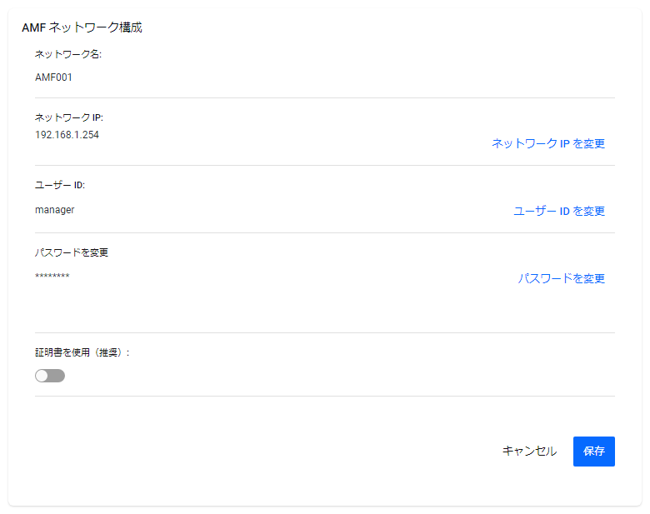Click the blue パスワードを変更 link
The height and width of the screenshot is (514, 650).
562,278
